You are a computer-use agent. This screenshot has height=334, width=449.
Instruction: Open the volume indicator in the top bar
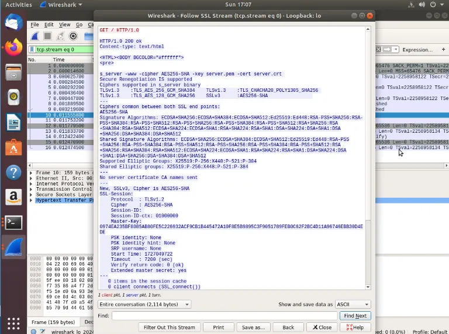pos(422,5)
